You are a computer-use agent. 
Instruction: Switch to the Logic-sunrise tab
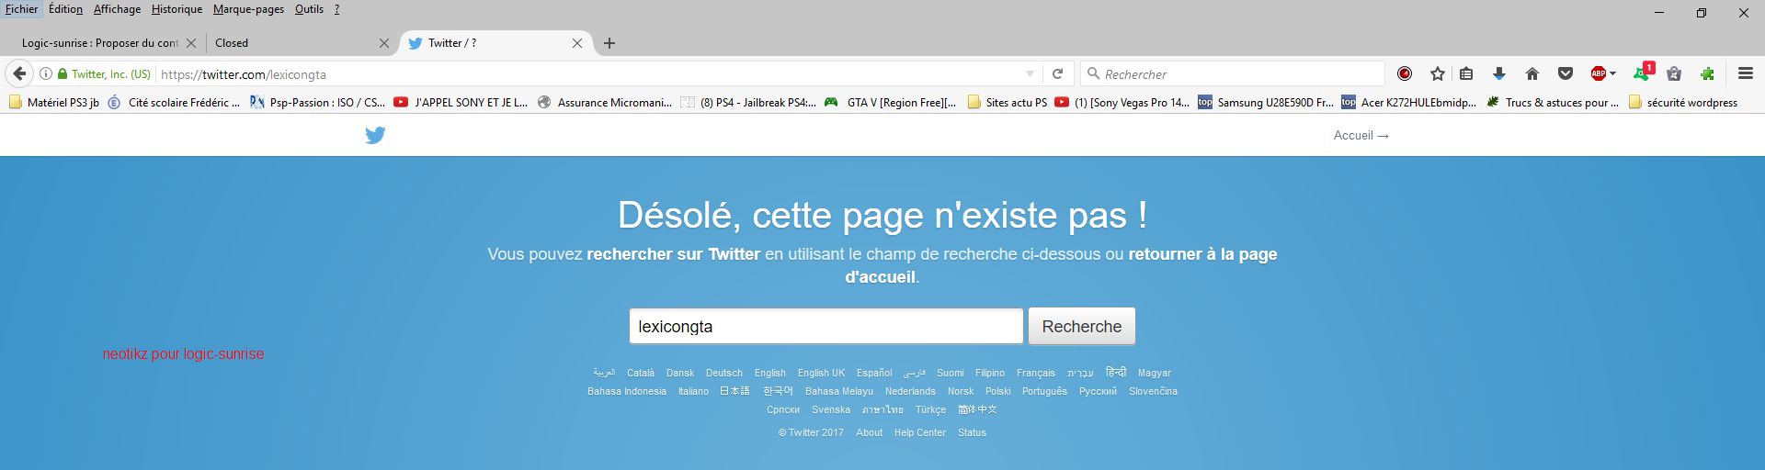click(99, 43)
